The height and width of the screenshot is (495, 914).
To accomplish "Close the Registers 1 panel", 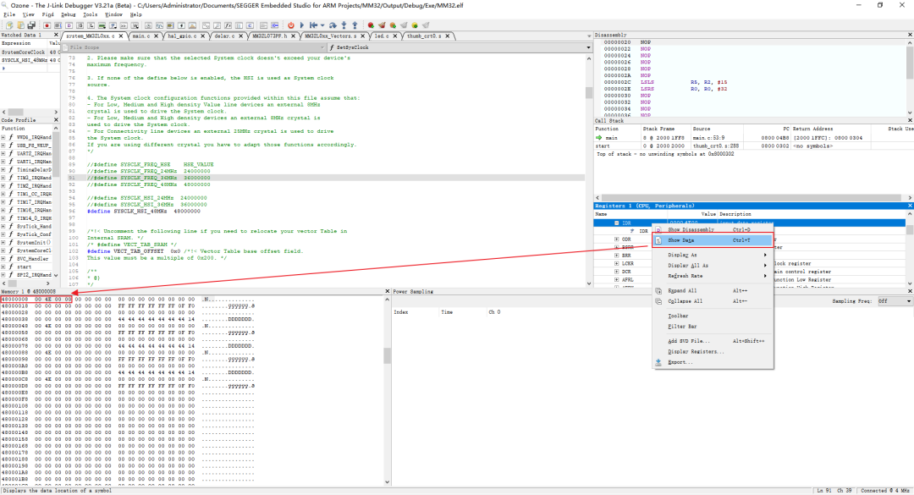I will pyautogui.click(x=910, y=206).
